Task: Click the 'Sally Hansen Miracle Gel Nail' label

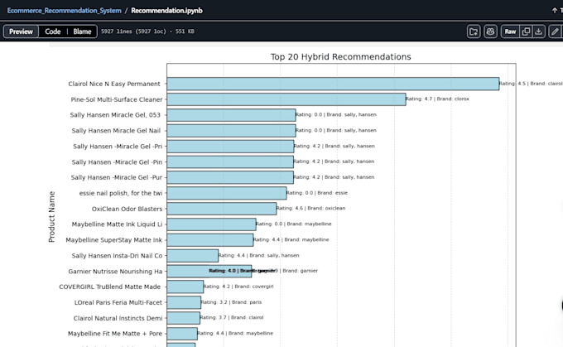Action: click(116, 131)
